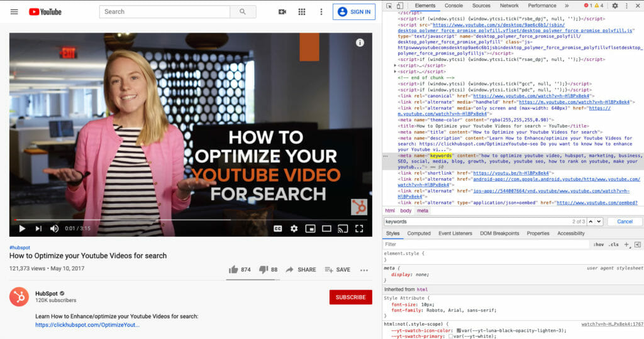644x339 pixels.
Task: Show video info card icon
Action: [360, 43]
